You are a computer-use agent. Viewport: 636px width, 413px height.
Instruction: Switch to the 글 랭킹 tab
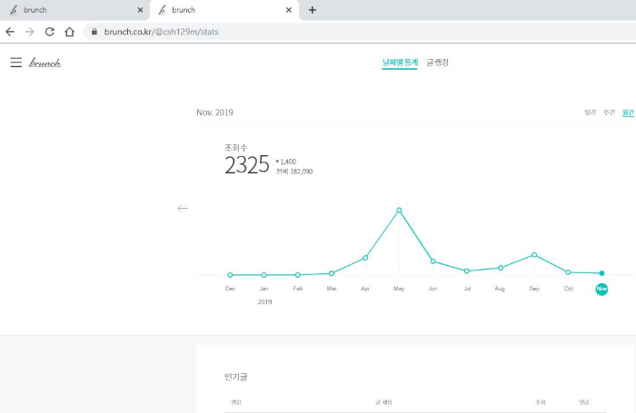pyautogui.click(x=437, y=63)
